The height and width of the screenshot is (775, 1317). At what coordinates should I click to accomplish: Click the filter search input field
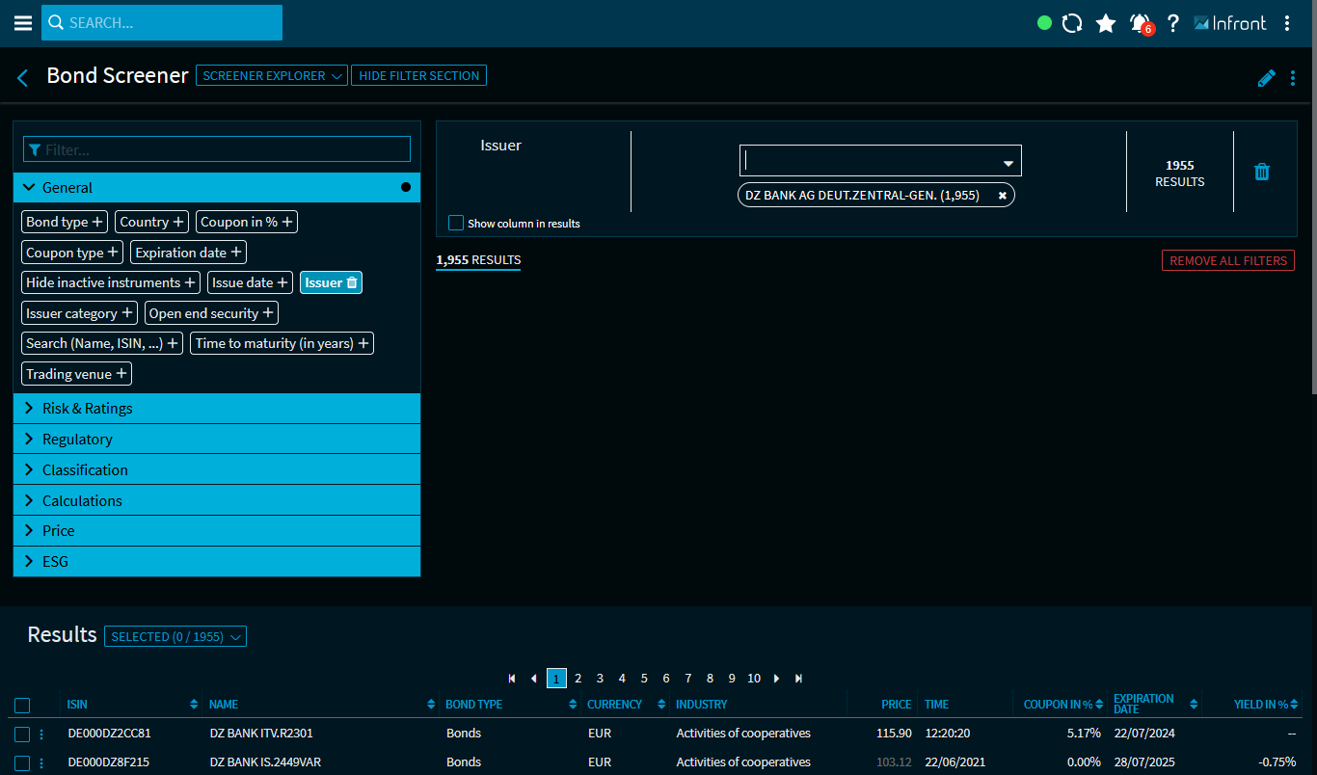point(217,149)
